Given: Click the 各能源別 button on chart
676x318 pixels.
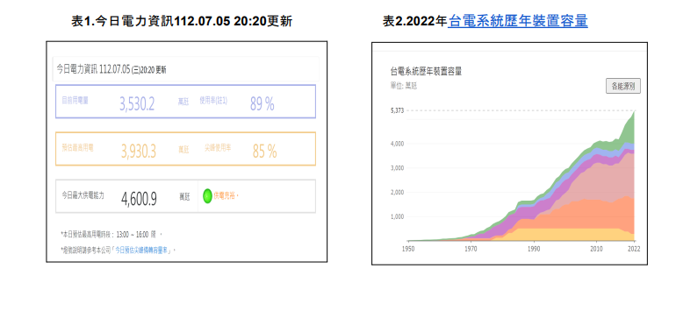Looking at the screenshot, I should tap(623, 86).
